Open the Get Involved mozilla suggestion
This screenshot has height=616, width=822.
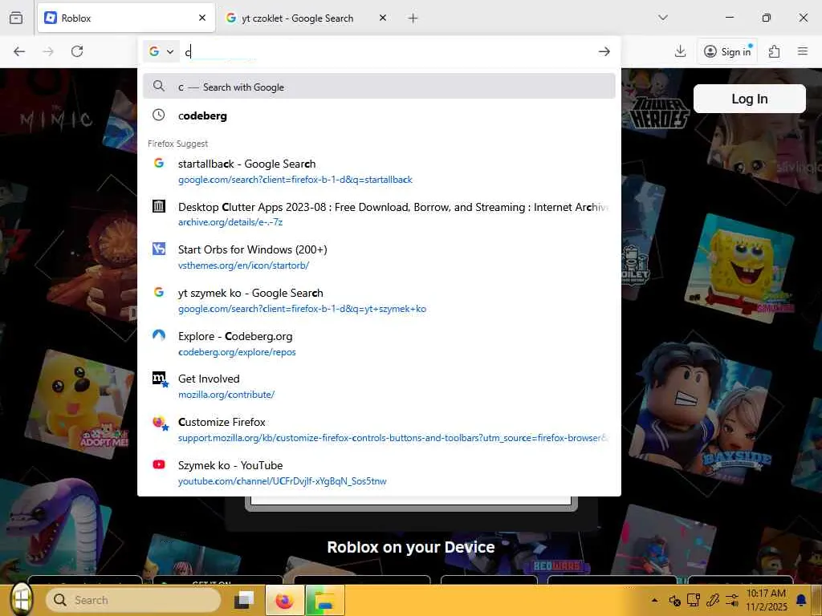click(x=379, y=387)
